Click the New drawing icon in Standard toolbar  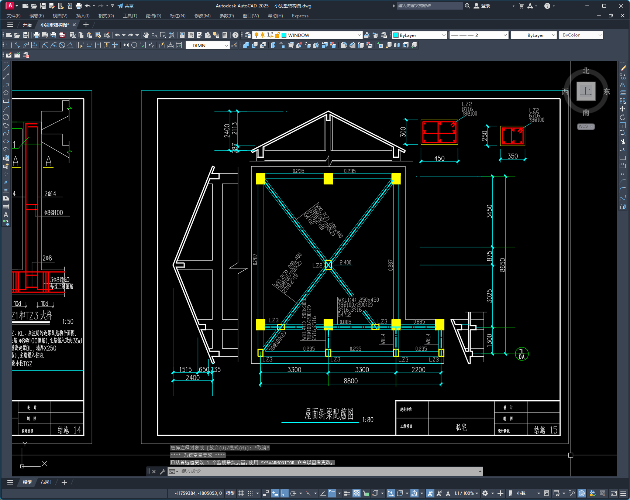tap(8, 35)
